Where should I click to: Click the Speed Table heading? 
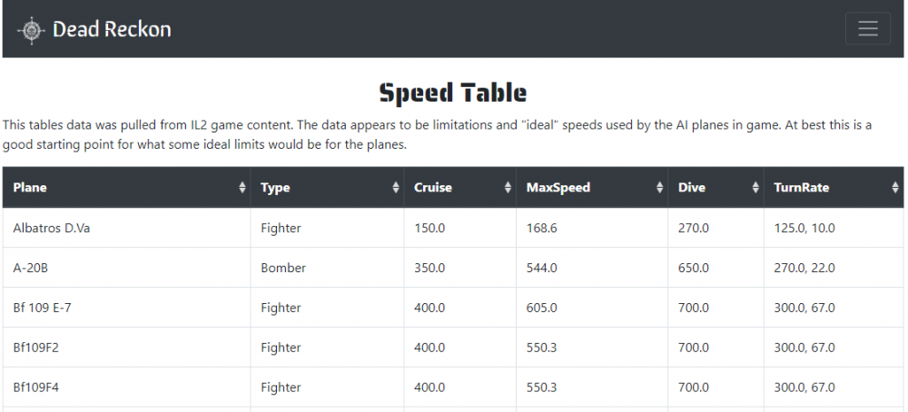pyautogui.click(x=452, y=93)
